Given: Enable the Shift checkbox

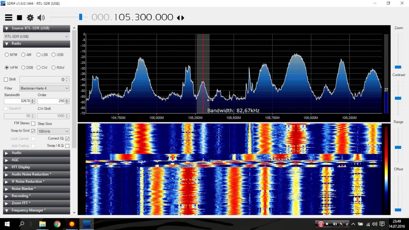Looking at the screenshot, I should pos(6,79).
